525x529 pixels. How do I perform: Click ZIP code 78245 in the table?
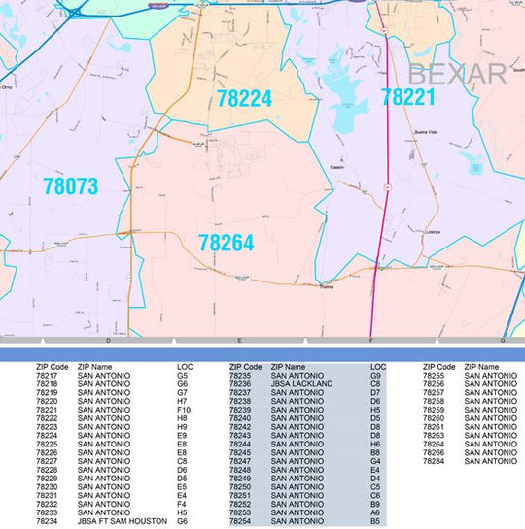[240, 452]
